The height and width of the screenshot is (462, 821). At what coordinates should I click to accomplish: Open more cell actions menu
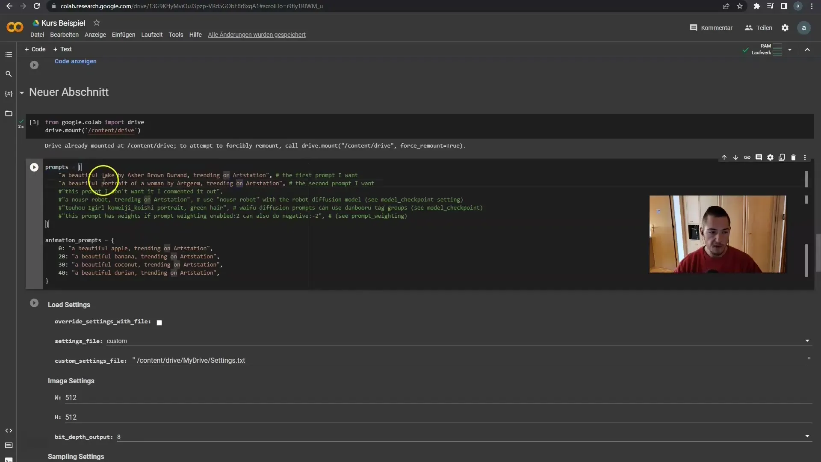pos(805,157)
